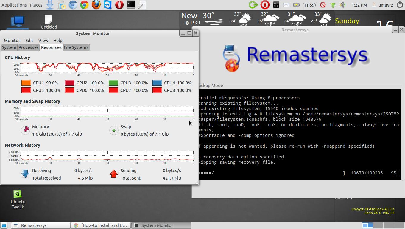
Task: Open the mail envelope indicator
Action: click(x=286, y=5)
